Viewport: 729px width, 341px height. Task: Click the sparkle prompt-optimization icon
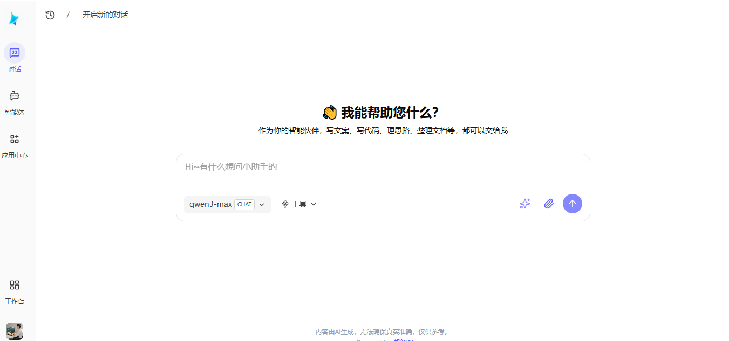524,204
